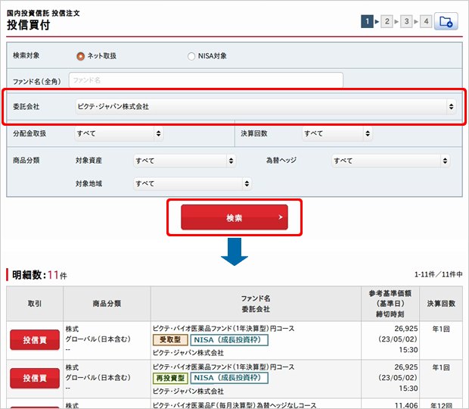Click the 再投資型 badge

[x=170, y=378]
